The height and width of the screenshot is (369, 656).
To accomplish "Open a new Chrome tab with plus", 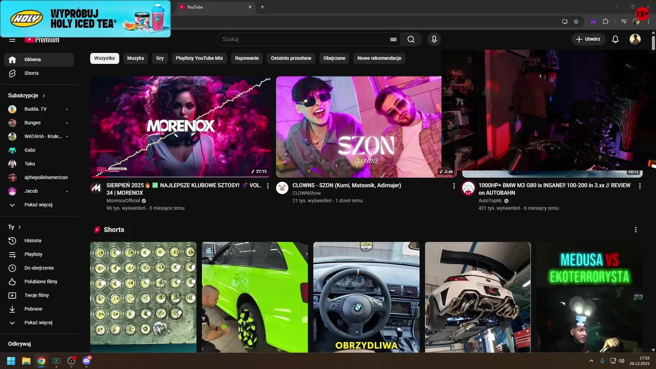I will click(262, 7).
